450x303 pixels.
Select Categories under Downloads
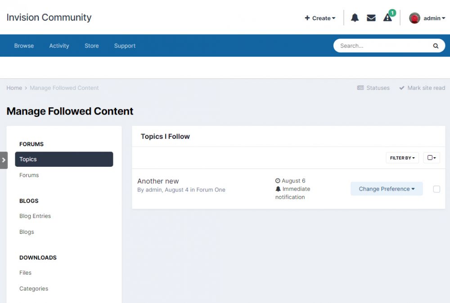click(x=34, y=289)
